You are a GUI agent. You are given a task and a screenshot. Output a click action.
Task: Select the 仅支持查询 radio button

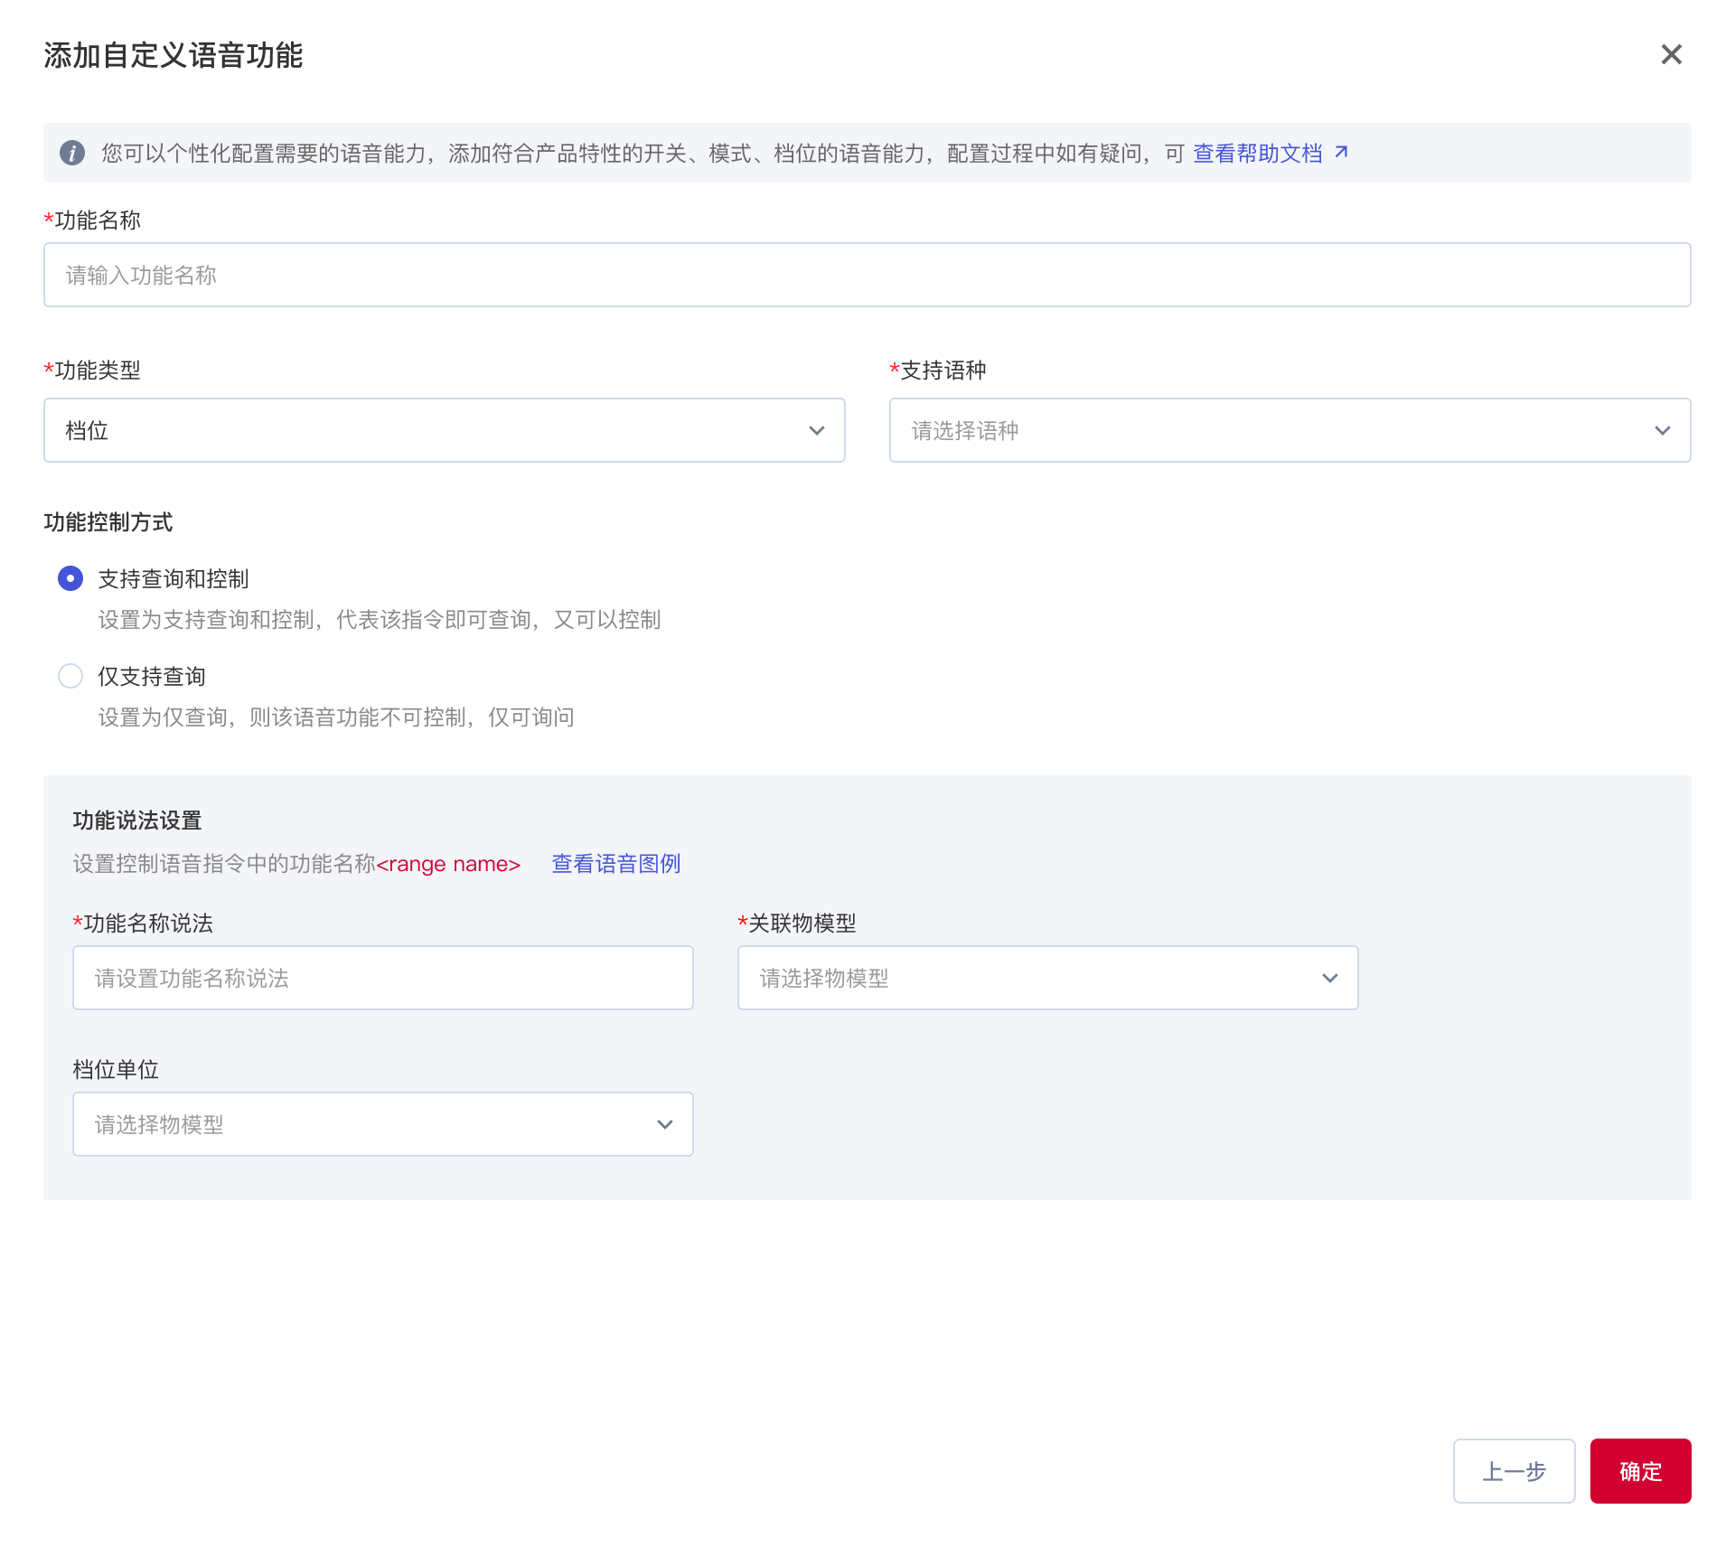70,676
